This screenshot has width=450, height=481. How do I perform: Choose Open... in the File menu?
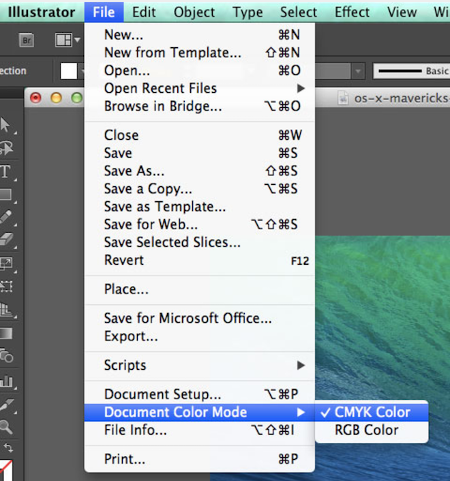click(x=200, y=70)
